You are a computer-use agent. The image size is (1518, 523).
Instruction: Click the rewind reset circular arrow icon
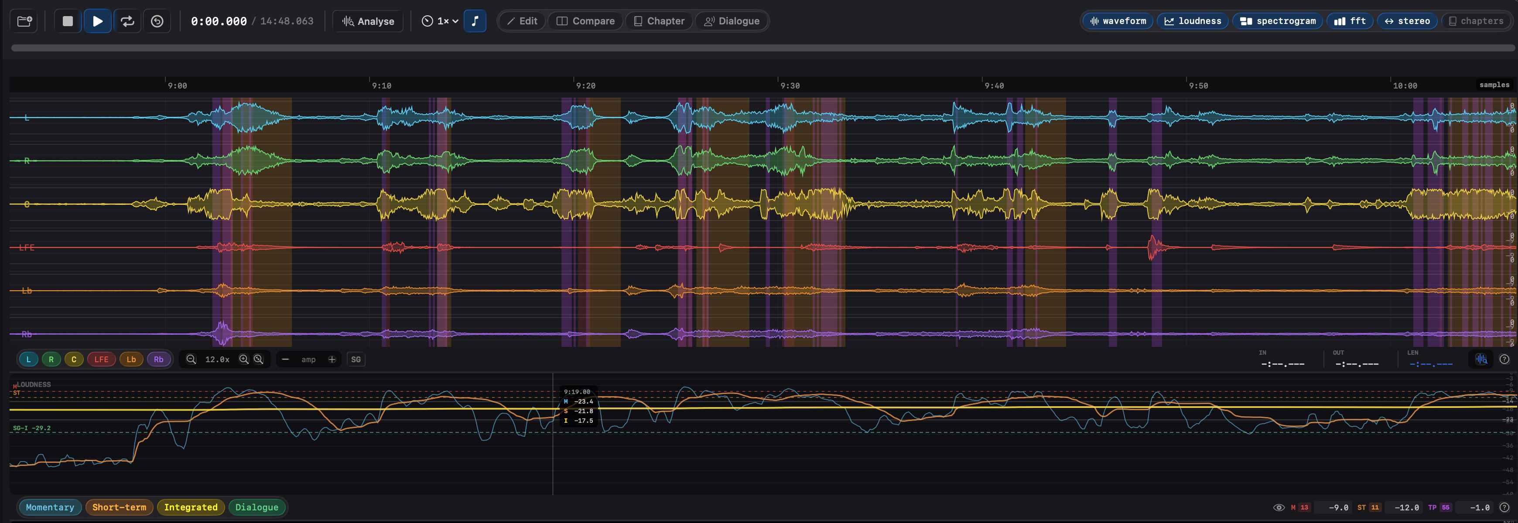coord(157,21)
